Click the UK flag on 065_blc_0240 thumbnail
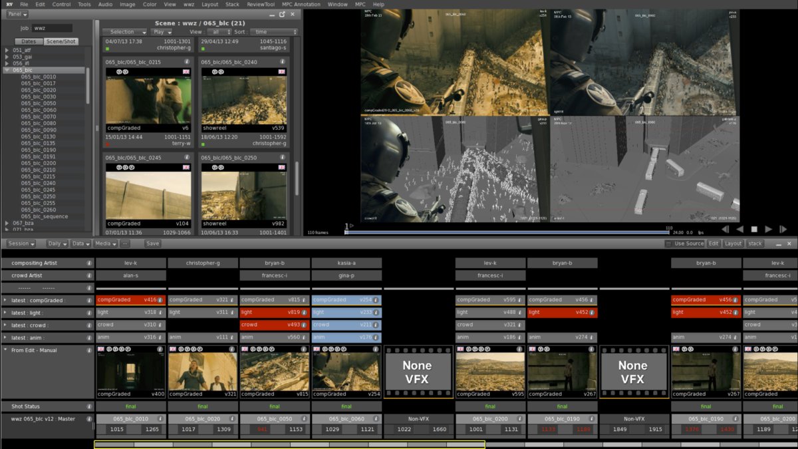Viewport: 798px width, 449px height. click(281, 71)
